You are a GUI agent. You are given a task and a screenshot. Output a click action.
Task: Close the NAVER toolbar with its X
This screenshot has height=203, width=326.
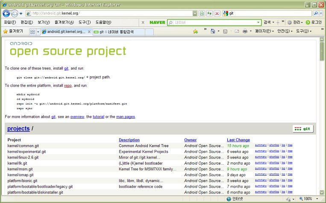coord(143,23)
